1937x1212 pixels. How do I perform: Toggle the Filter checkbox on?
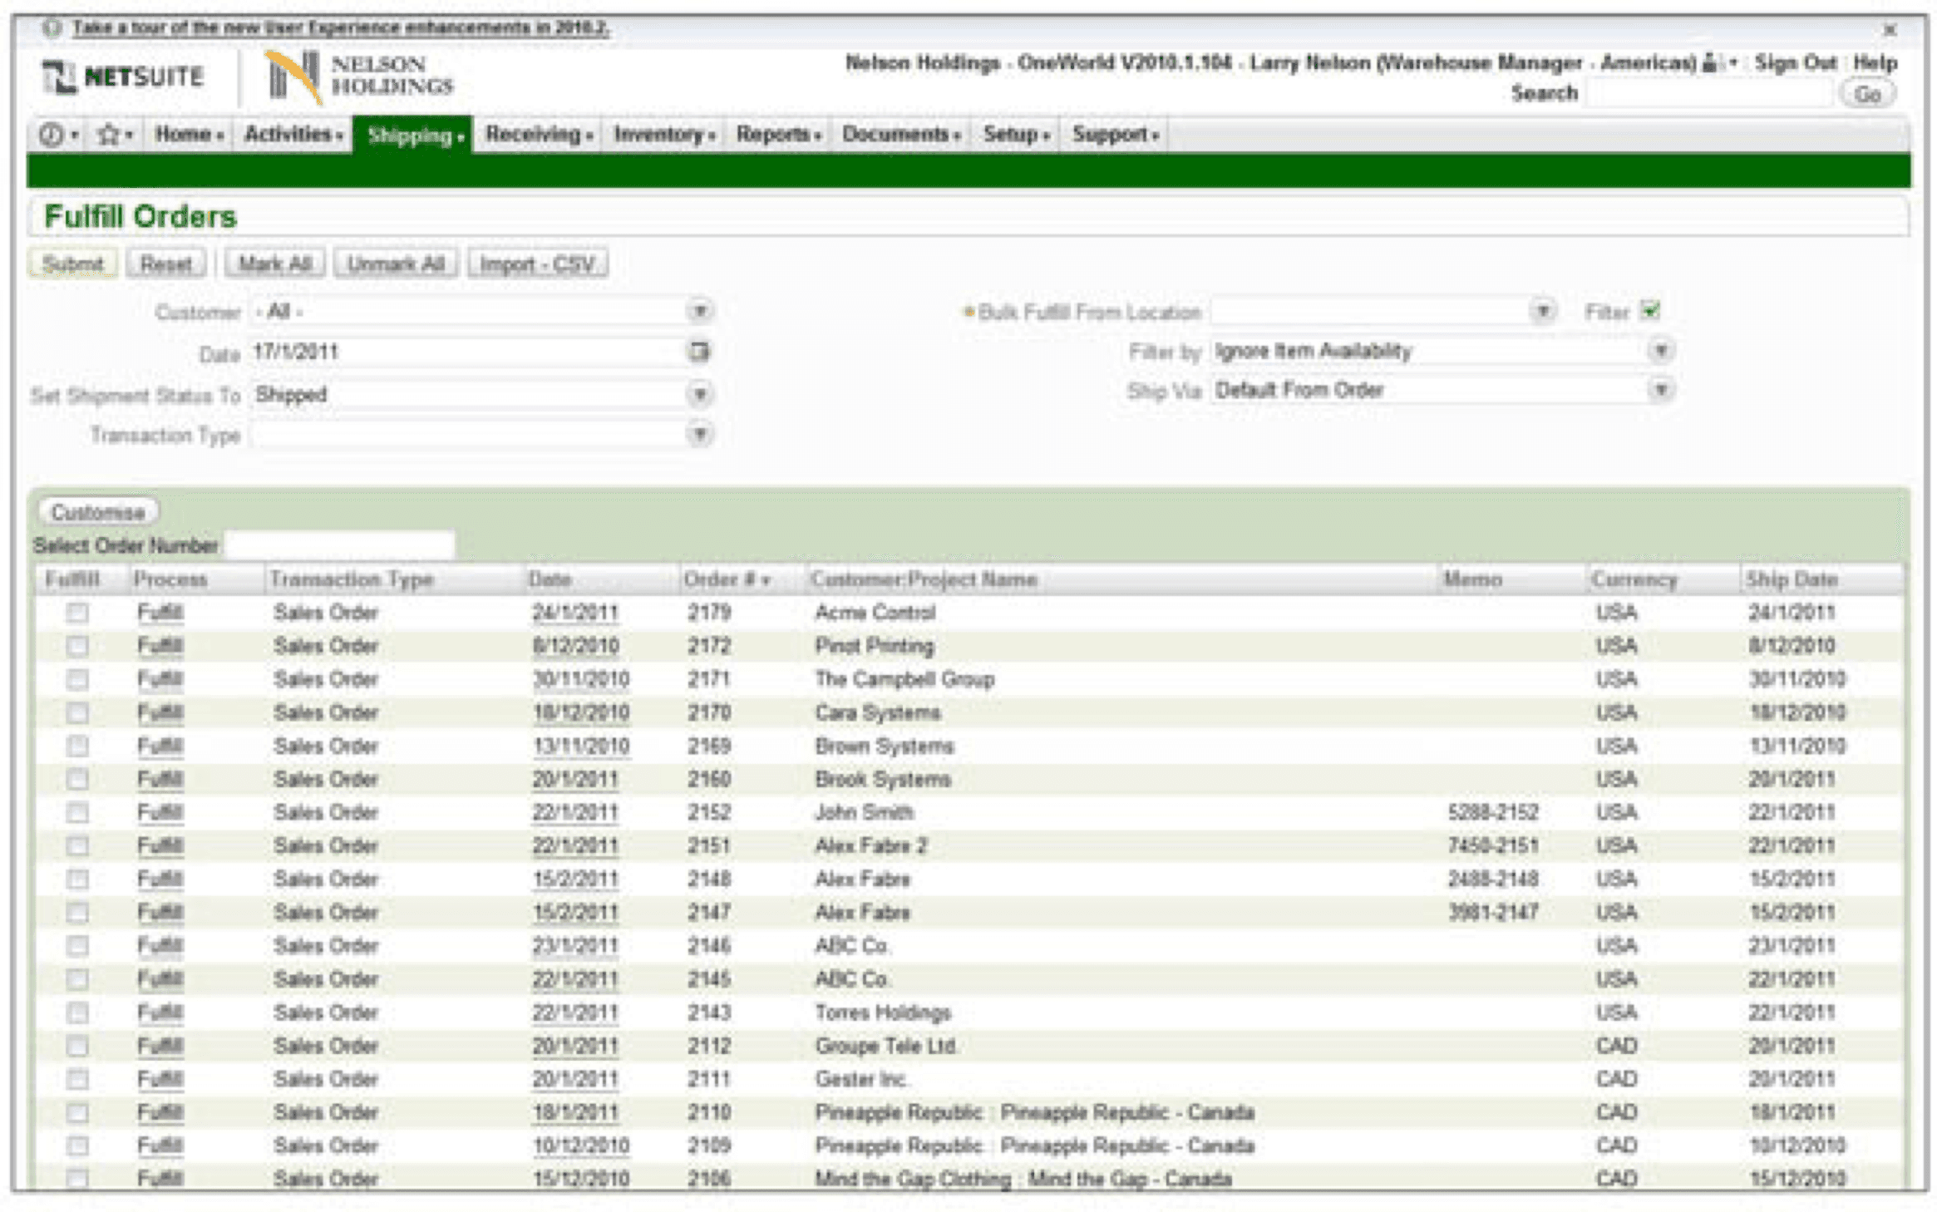tap(1650, 310)
